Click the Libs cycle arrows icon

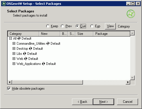[25, 54]
